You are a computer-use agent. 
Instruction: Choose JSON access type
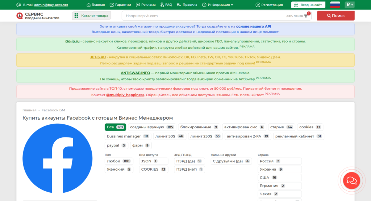pos(153,161)
